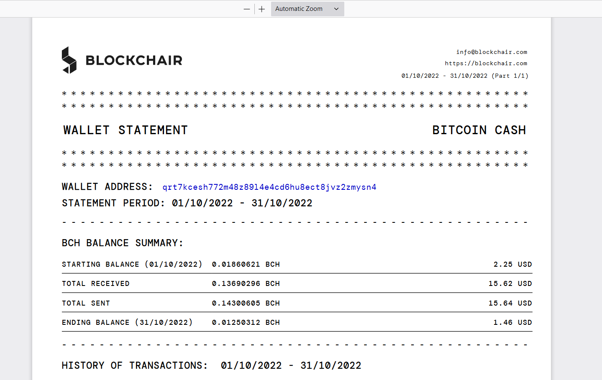Click the dropdown chevron beside Automatic Zoom
Screen dimensions: 602x380
[336, 9]
